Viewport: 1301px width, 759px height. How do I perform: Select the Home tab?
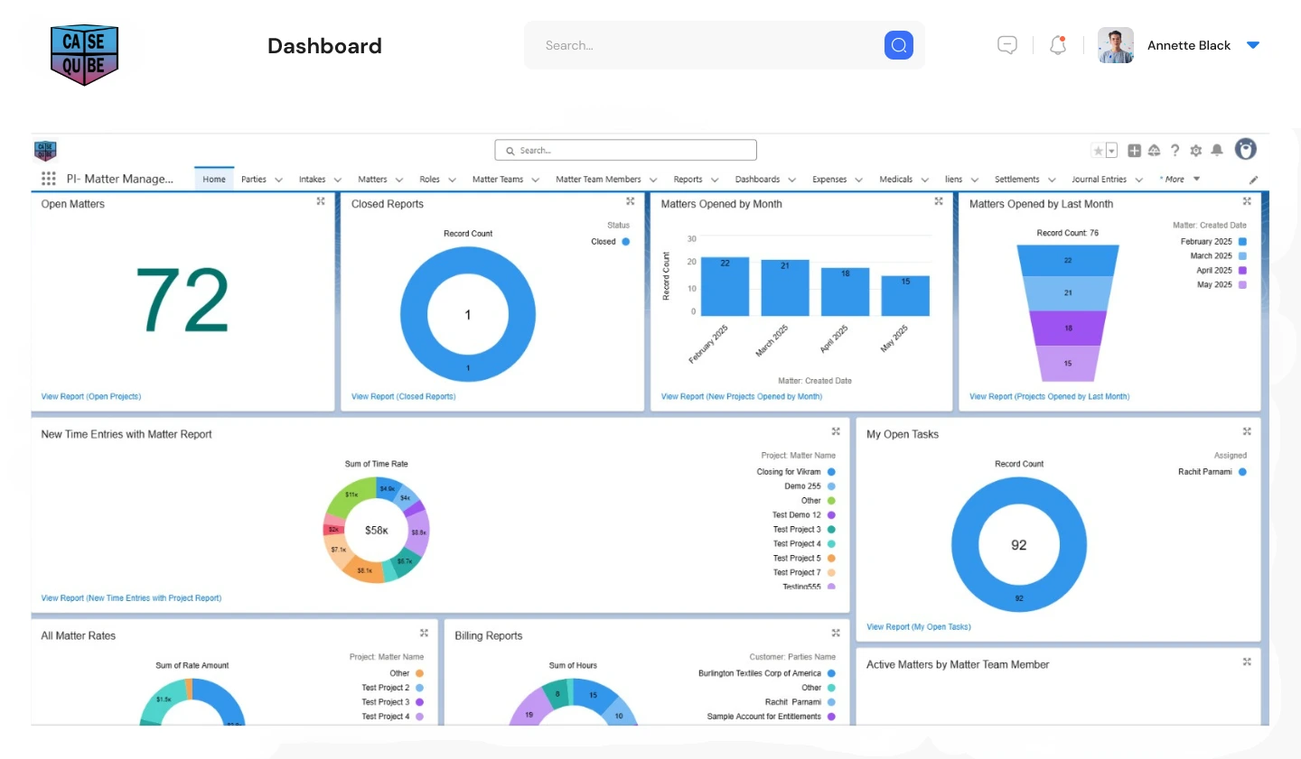(x=214, y=179)
